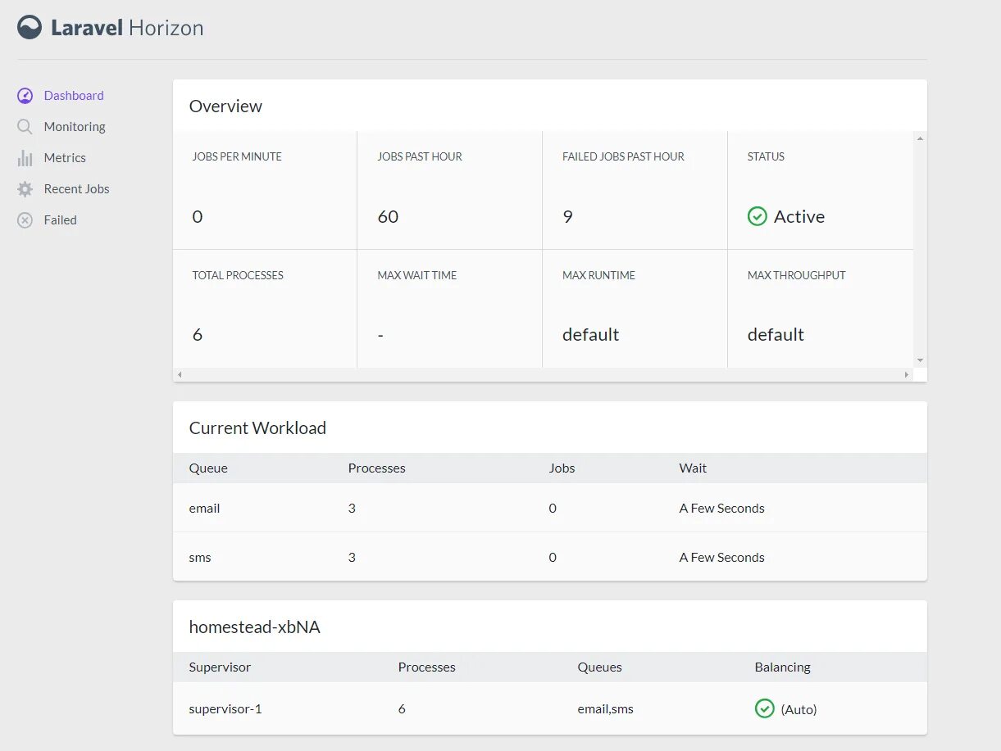Click the Dashboard gauge icon in sidebar

25,96
